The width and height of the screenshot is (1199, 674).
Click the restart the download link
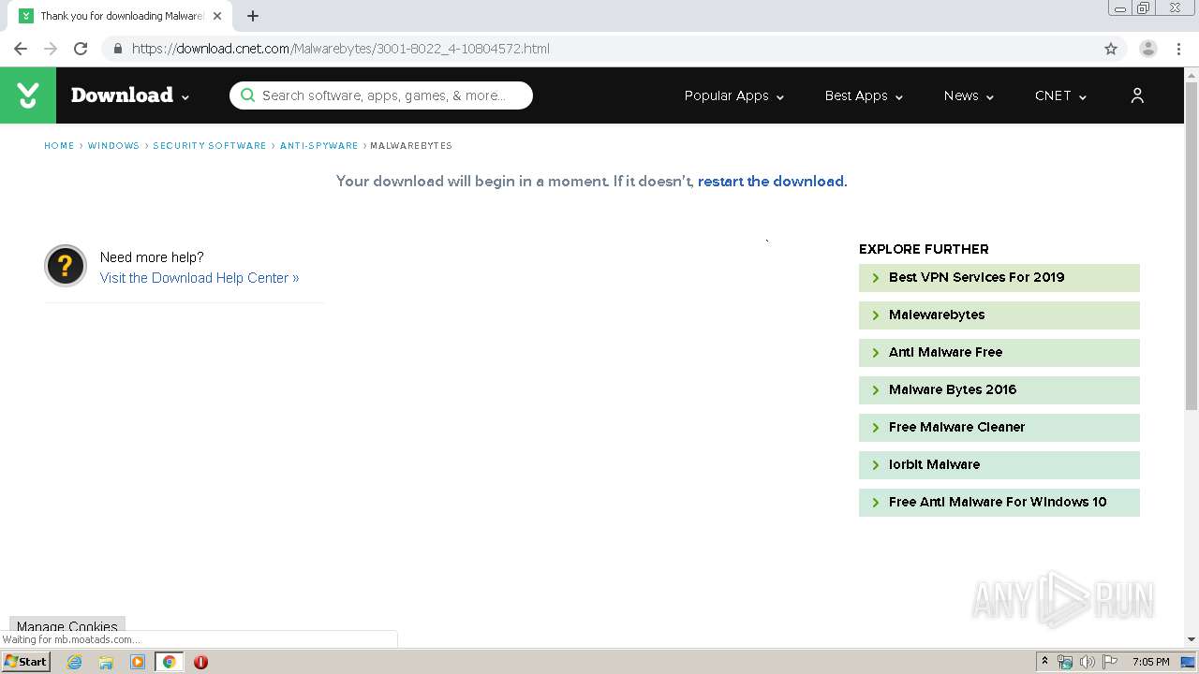pyautogui.click(x=771, y=182)
